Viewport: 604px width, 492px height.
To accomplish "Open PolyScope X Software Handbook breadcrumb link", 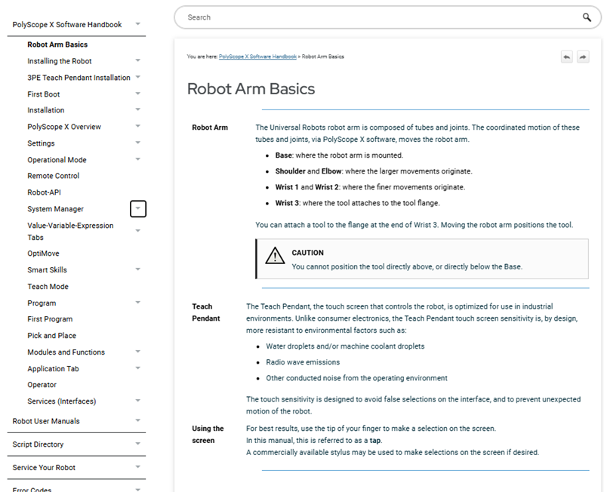I will tap(257, 57).
